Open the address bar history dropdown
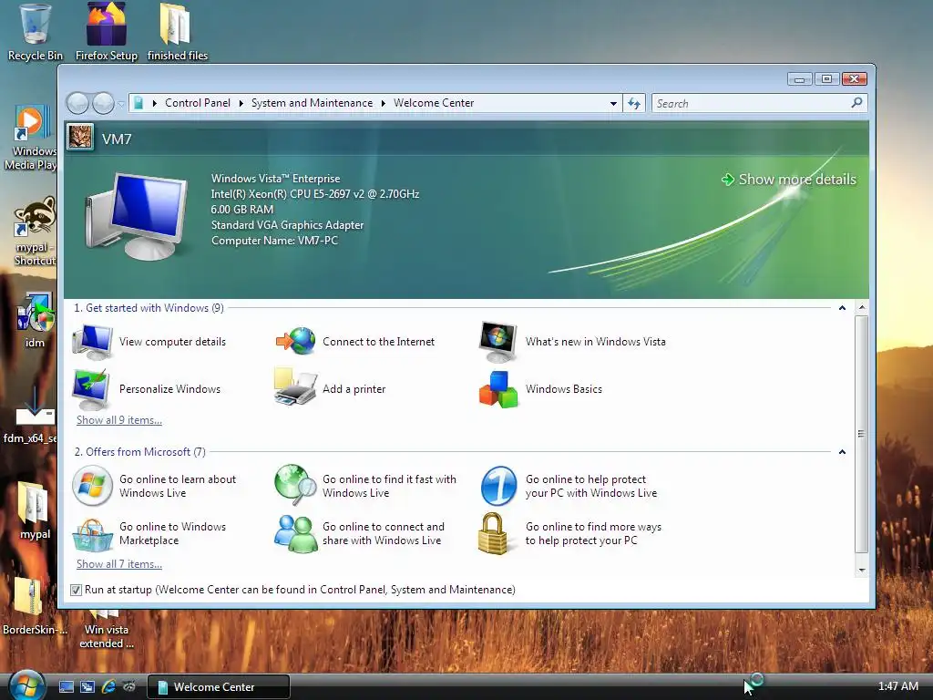Screen dimensions: 933x700 pyautogui.click(x=613, y=104)
